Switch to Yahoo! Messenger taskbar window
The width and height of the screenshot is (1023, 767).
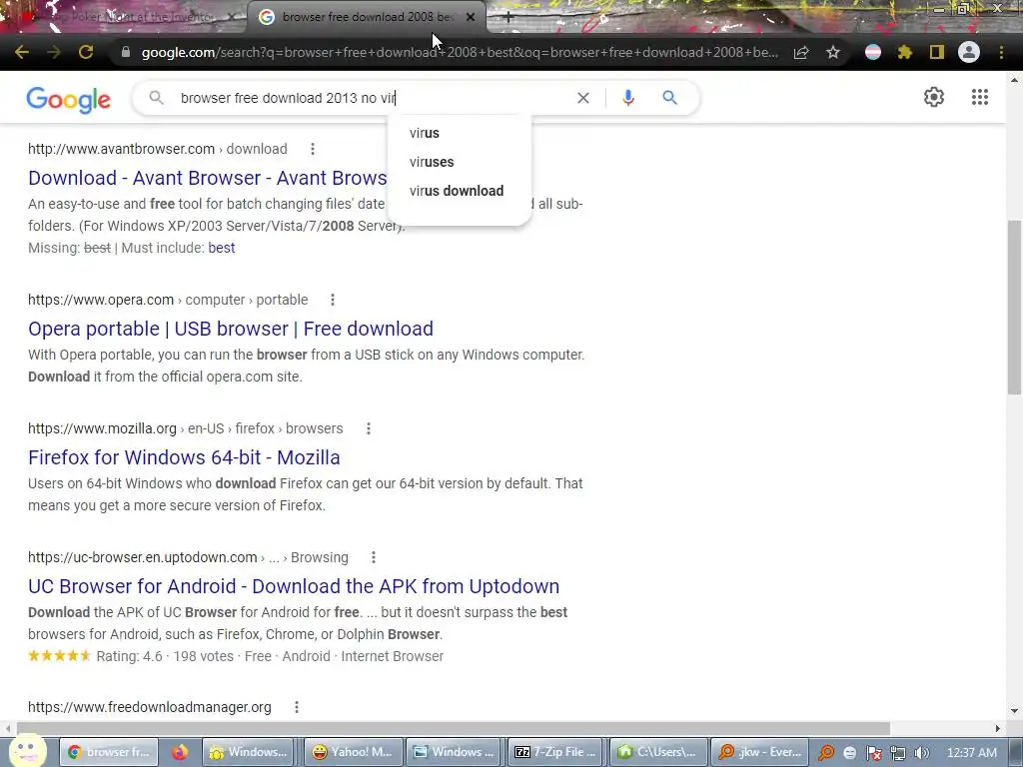[353, 752]
